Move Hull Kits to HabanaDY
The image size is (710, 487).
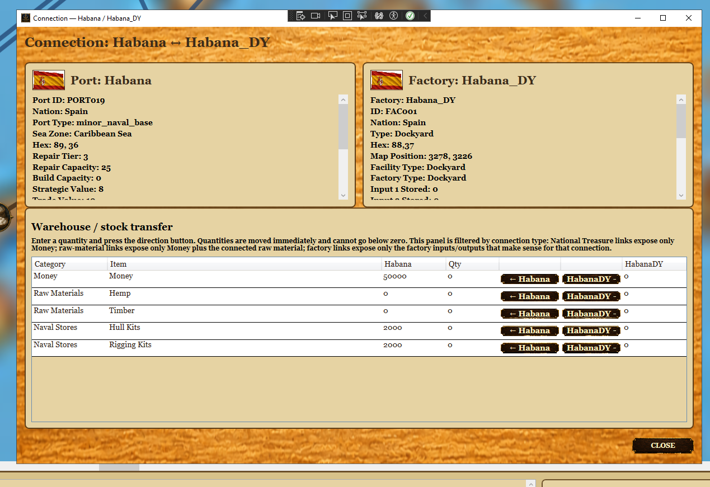tap(591, 330)
